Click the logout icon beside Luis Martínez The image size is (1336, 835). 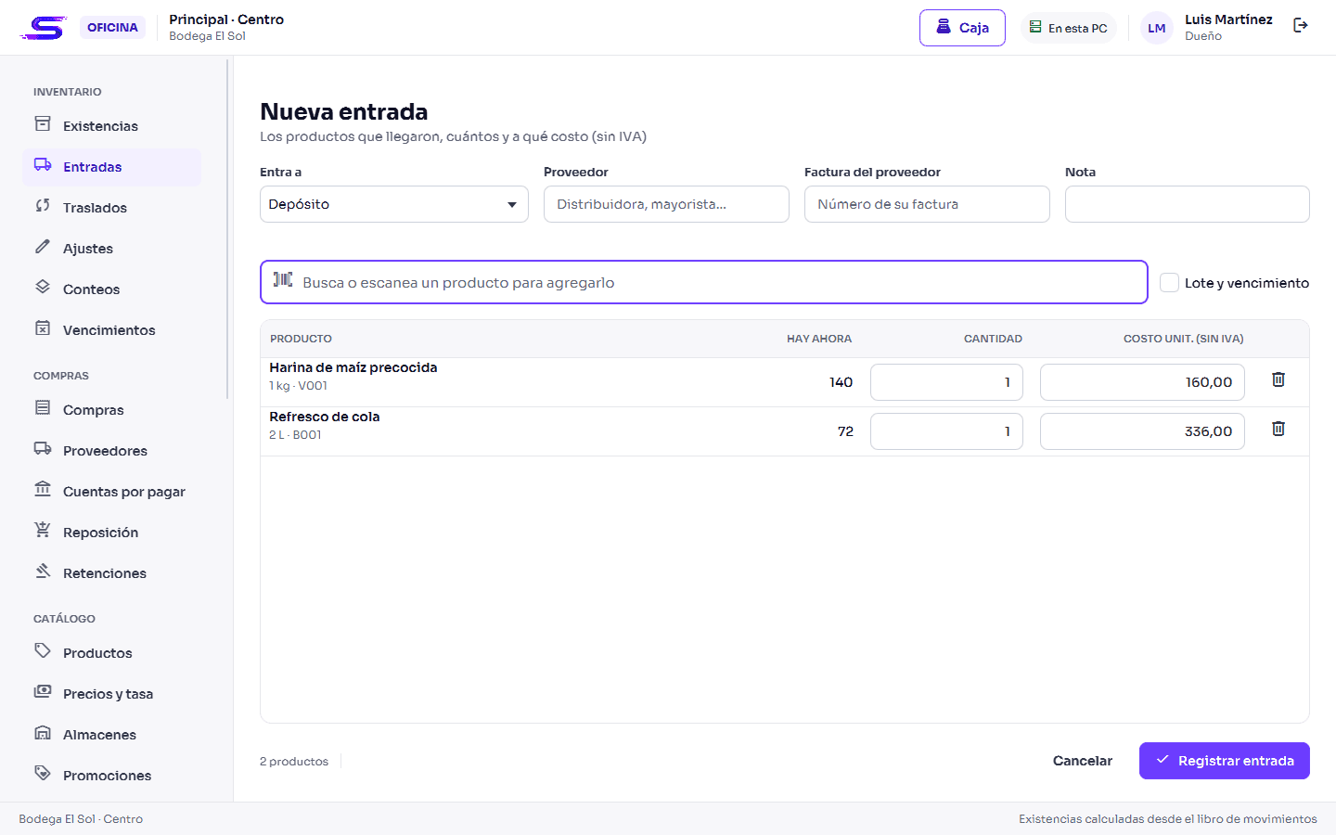(1301, 26)
